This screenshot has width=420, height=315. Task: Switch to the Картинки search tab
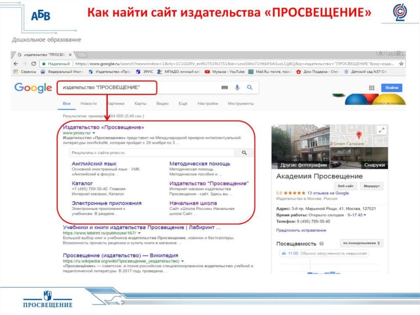tap(116, 103)
